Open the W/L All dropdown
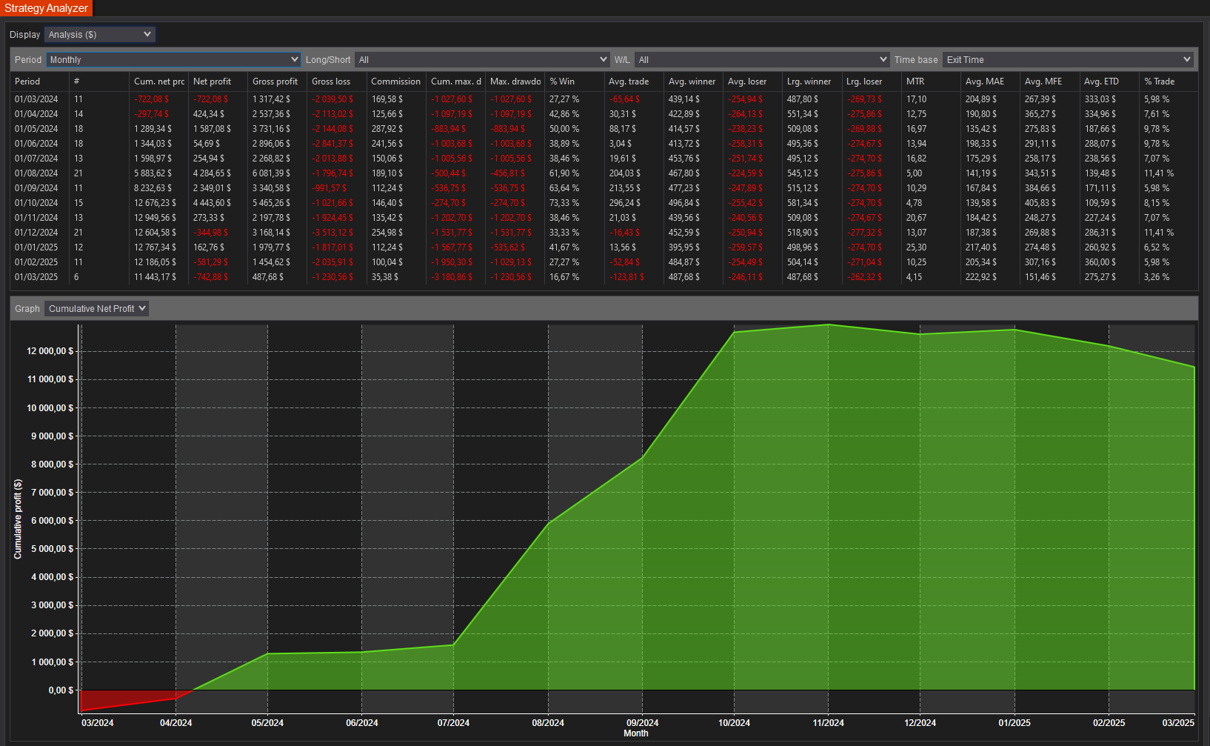Screen dimensions: 1210x746 click(x=762, y=60)
